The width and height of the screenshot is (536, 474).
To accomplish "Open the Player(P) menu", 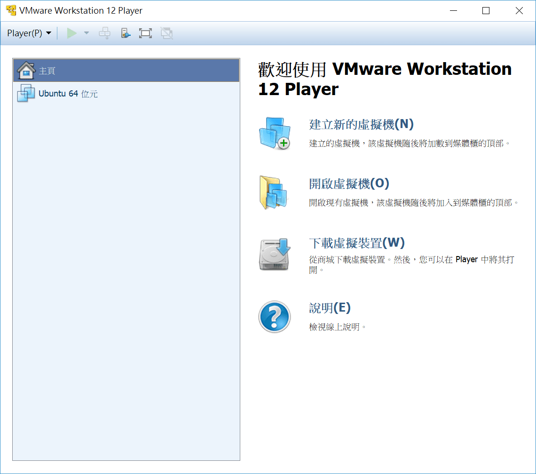I will pos(29,33).
